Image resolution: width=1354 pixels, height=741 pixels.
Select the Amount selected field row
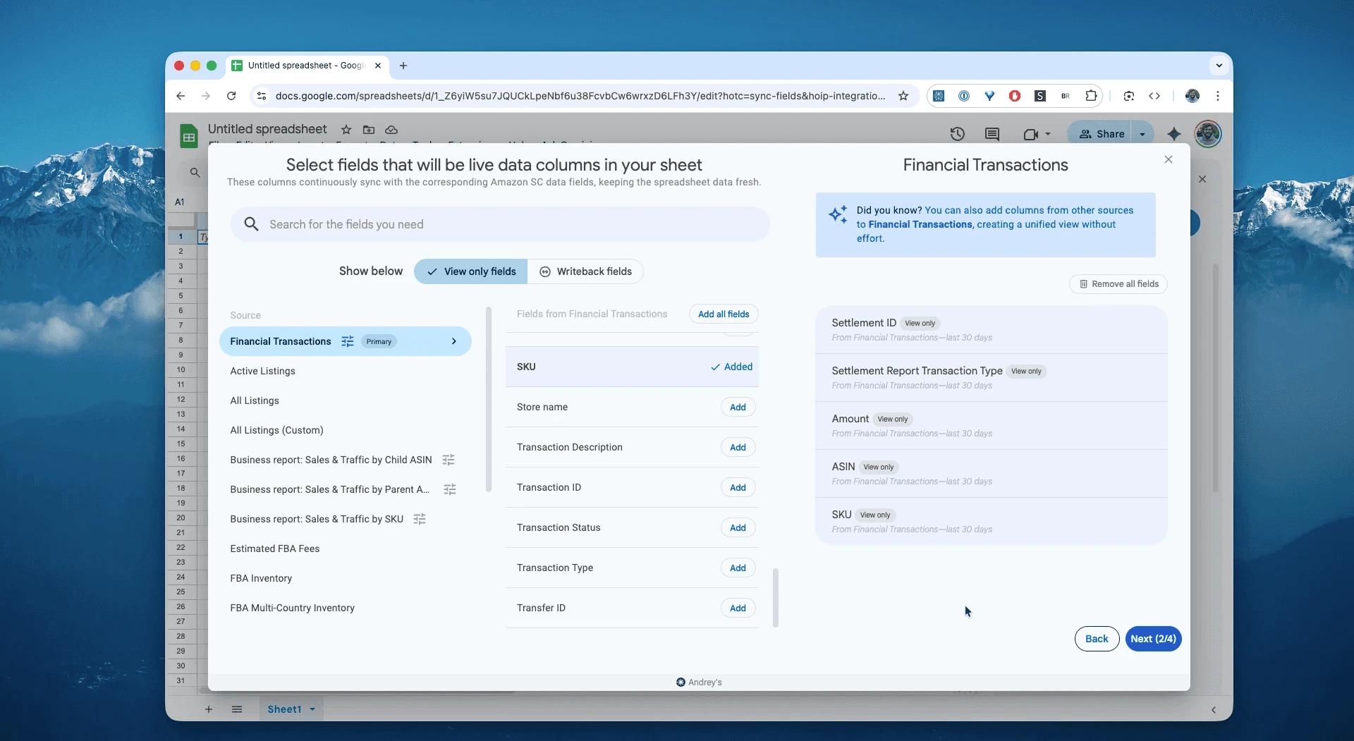click(991, 425)
